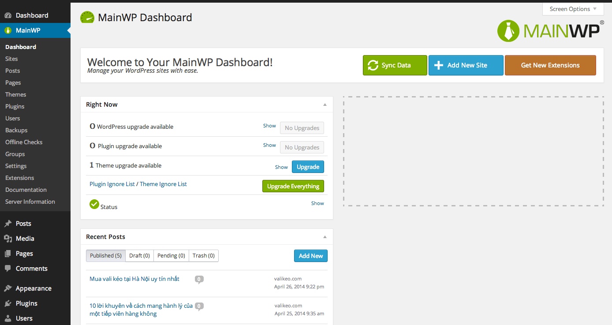
Task: Click the Plugins plug icon in lower sidebar
Action: click(7, 303)
